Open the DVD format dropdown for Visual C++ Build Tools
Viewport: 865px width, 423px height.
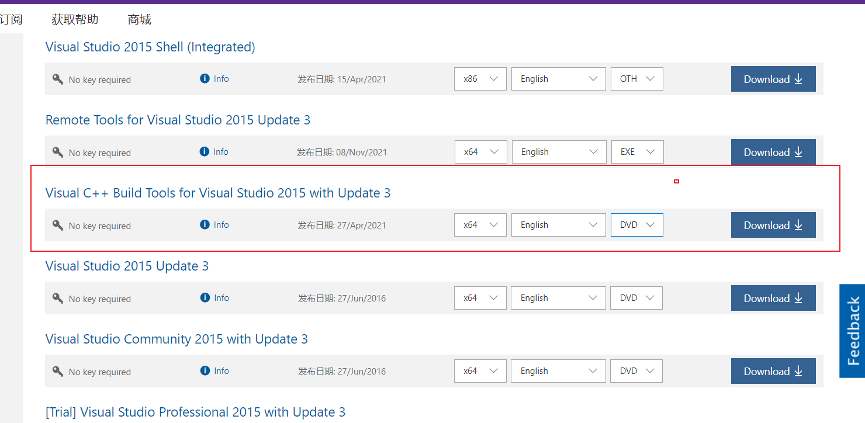tap(636, 224)
